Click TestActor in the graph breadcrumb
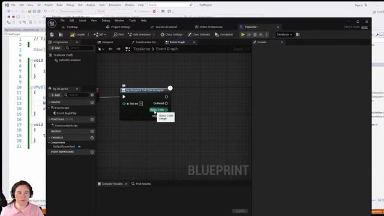 [142, 49]
